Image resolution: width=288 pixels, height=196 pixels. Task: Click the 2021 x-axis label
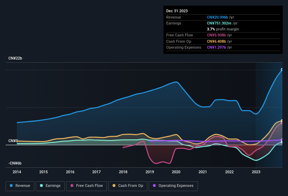pyautogui.click(x=203, y=172)
